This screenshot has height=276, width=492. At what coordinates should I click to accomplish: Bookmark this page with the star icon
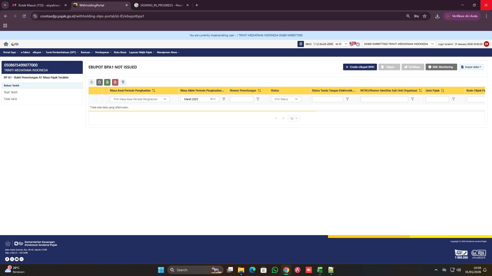point(425,16)
